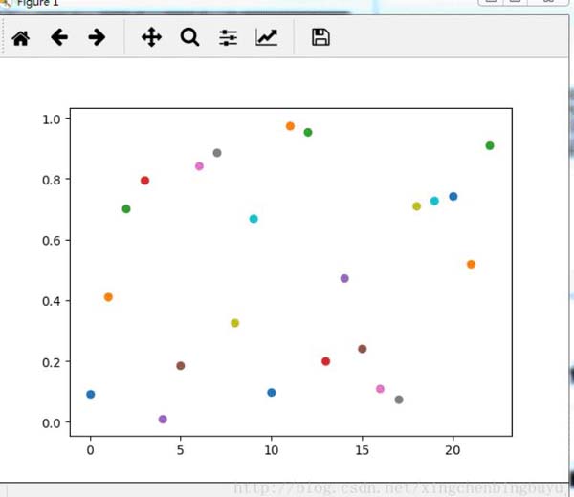The width and height of the screenshot is (574, 497).
Task: Click the x-axis tick label 5
Action: coord(180,450)
